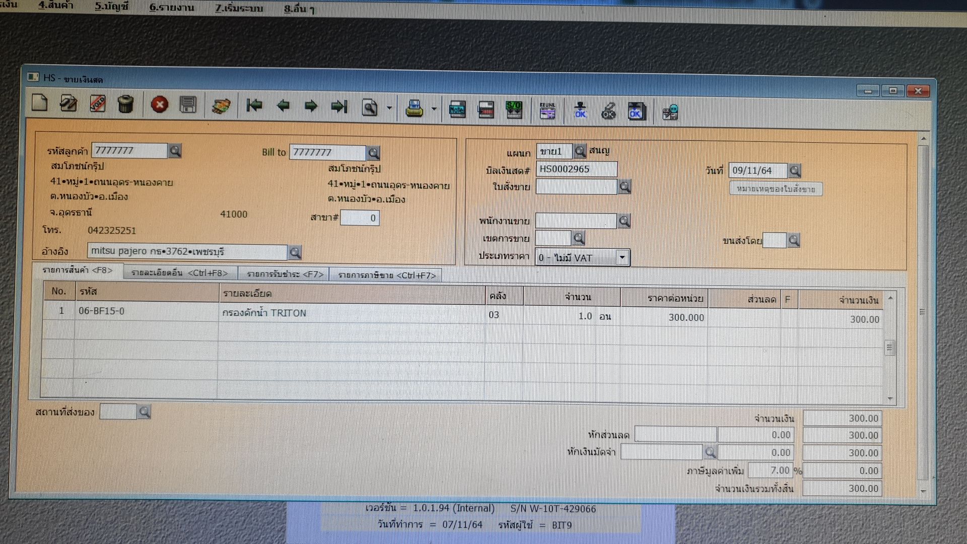Open Bill to lookup magnifier
Viewport: 967px width, 544px height.
coord(374,153)
